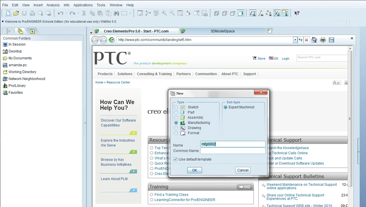Select the Drawing type radio button
366x207 pixels.
point(176,128)
